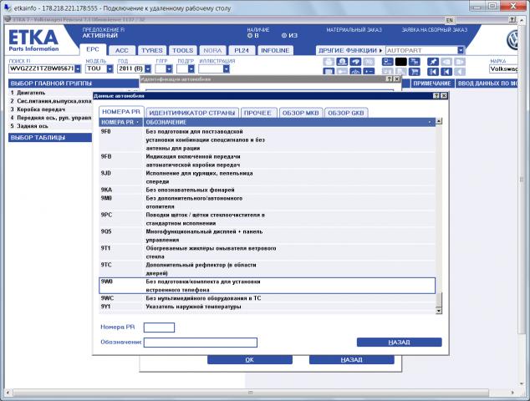Switch to the EPC tab
This screenshot has height=401, width=530.
[93, 49]
